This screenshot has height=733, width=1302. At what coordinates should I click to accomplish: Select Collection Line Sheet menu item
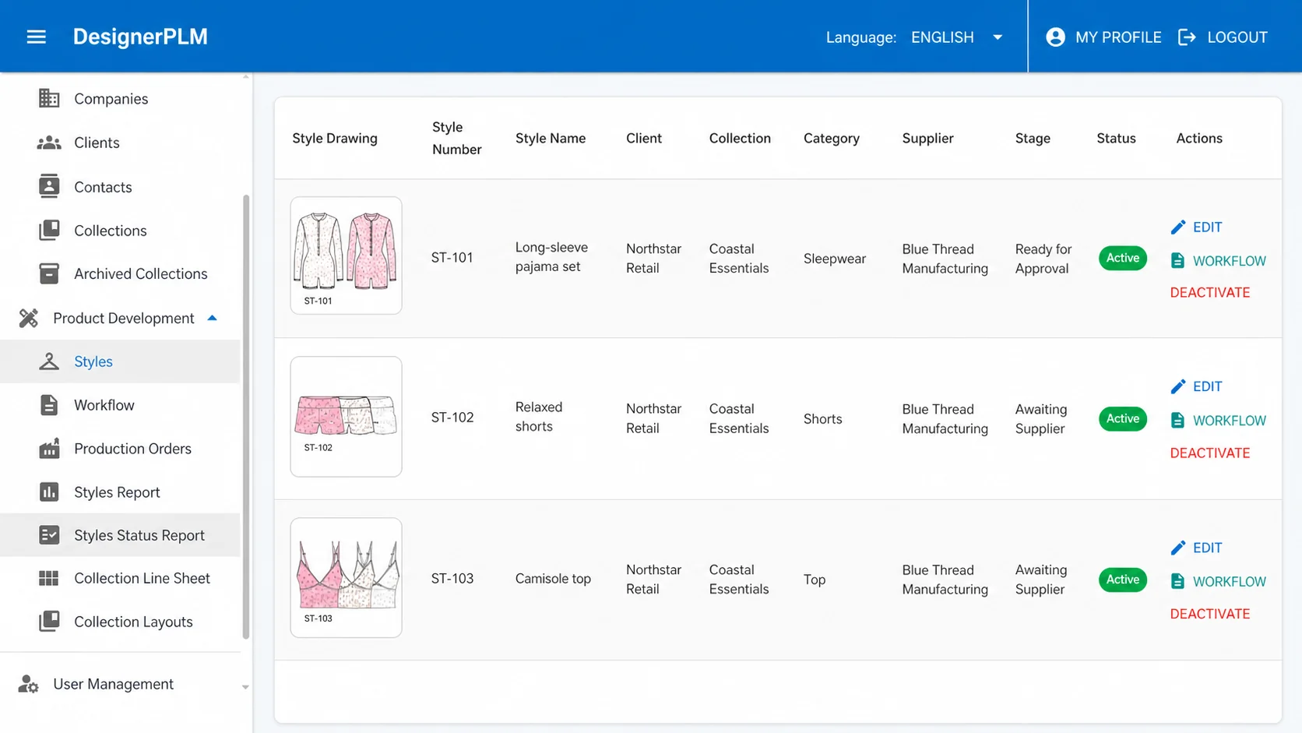click(120, 578)
